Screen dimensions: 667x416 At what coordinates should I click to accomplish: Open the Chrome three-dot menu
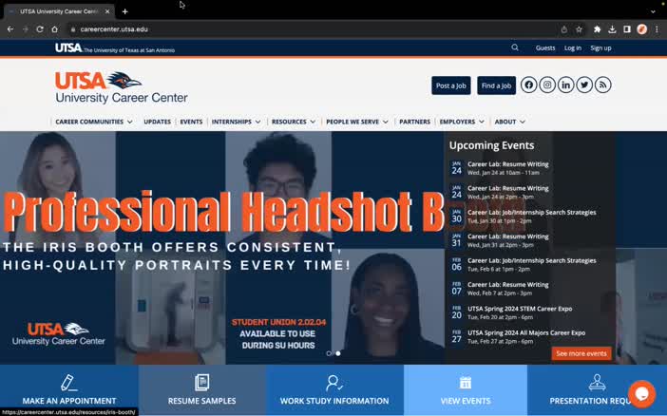click(657, 29)
